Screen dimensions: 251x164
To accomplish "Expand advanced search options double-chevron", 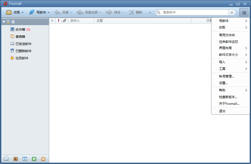I will point(232,12).
